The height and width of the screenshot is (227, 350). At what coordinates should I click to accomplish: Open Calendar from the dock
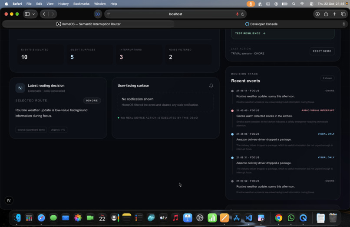[x=102, y=218]
